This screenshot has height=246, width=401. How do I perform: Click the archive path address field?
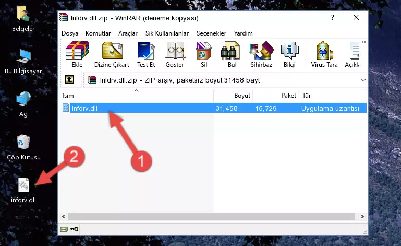(x=227, y=80)
